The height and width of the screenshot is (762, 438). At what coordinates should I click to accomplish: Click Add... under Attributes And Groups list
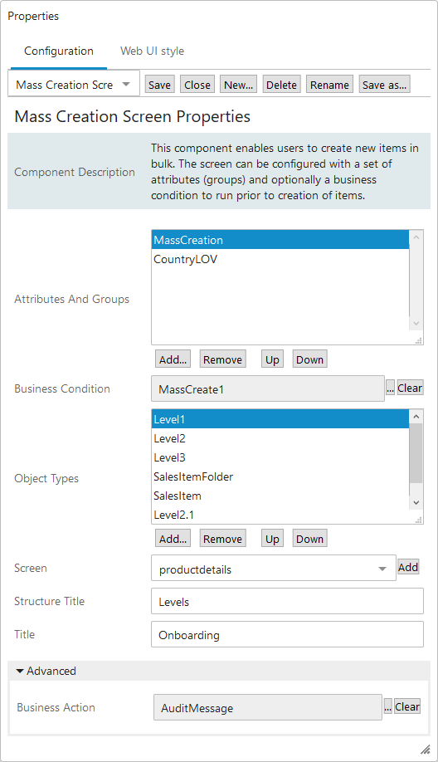173,359
